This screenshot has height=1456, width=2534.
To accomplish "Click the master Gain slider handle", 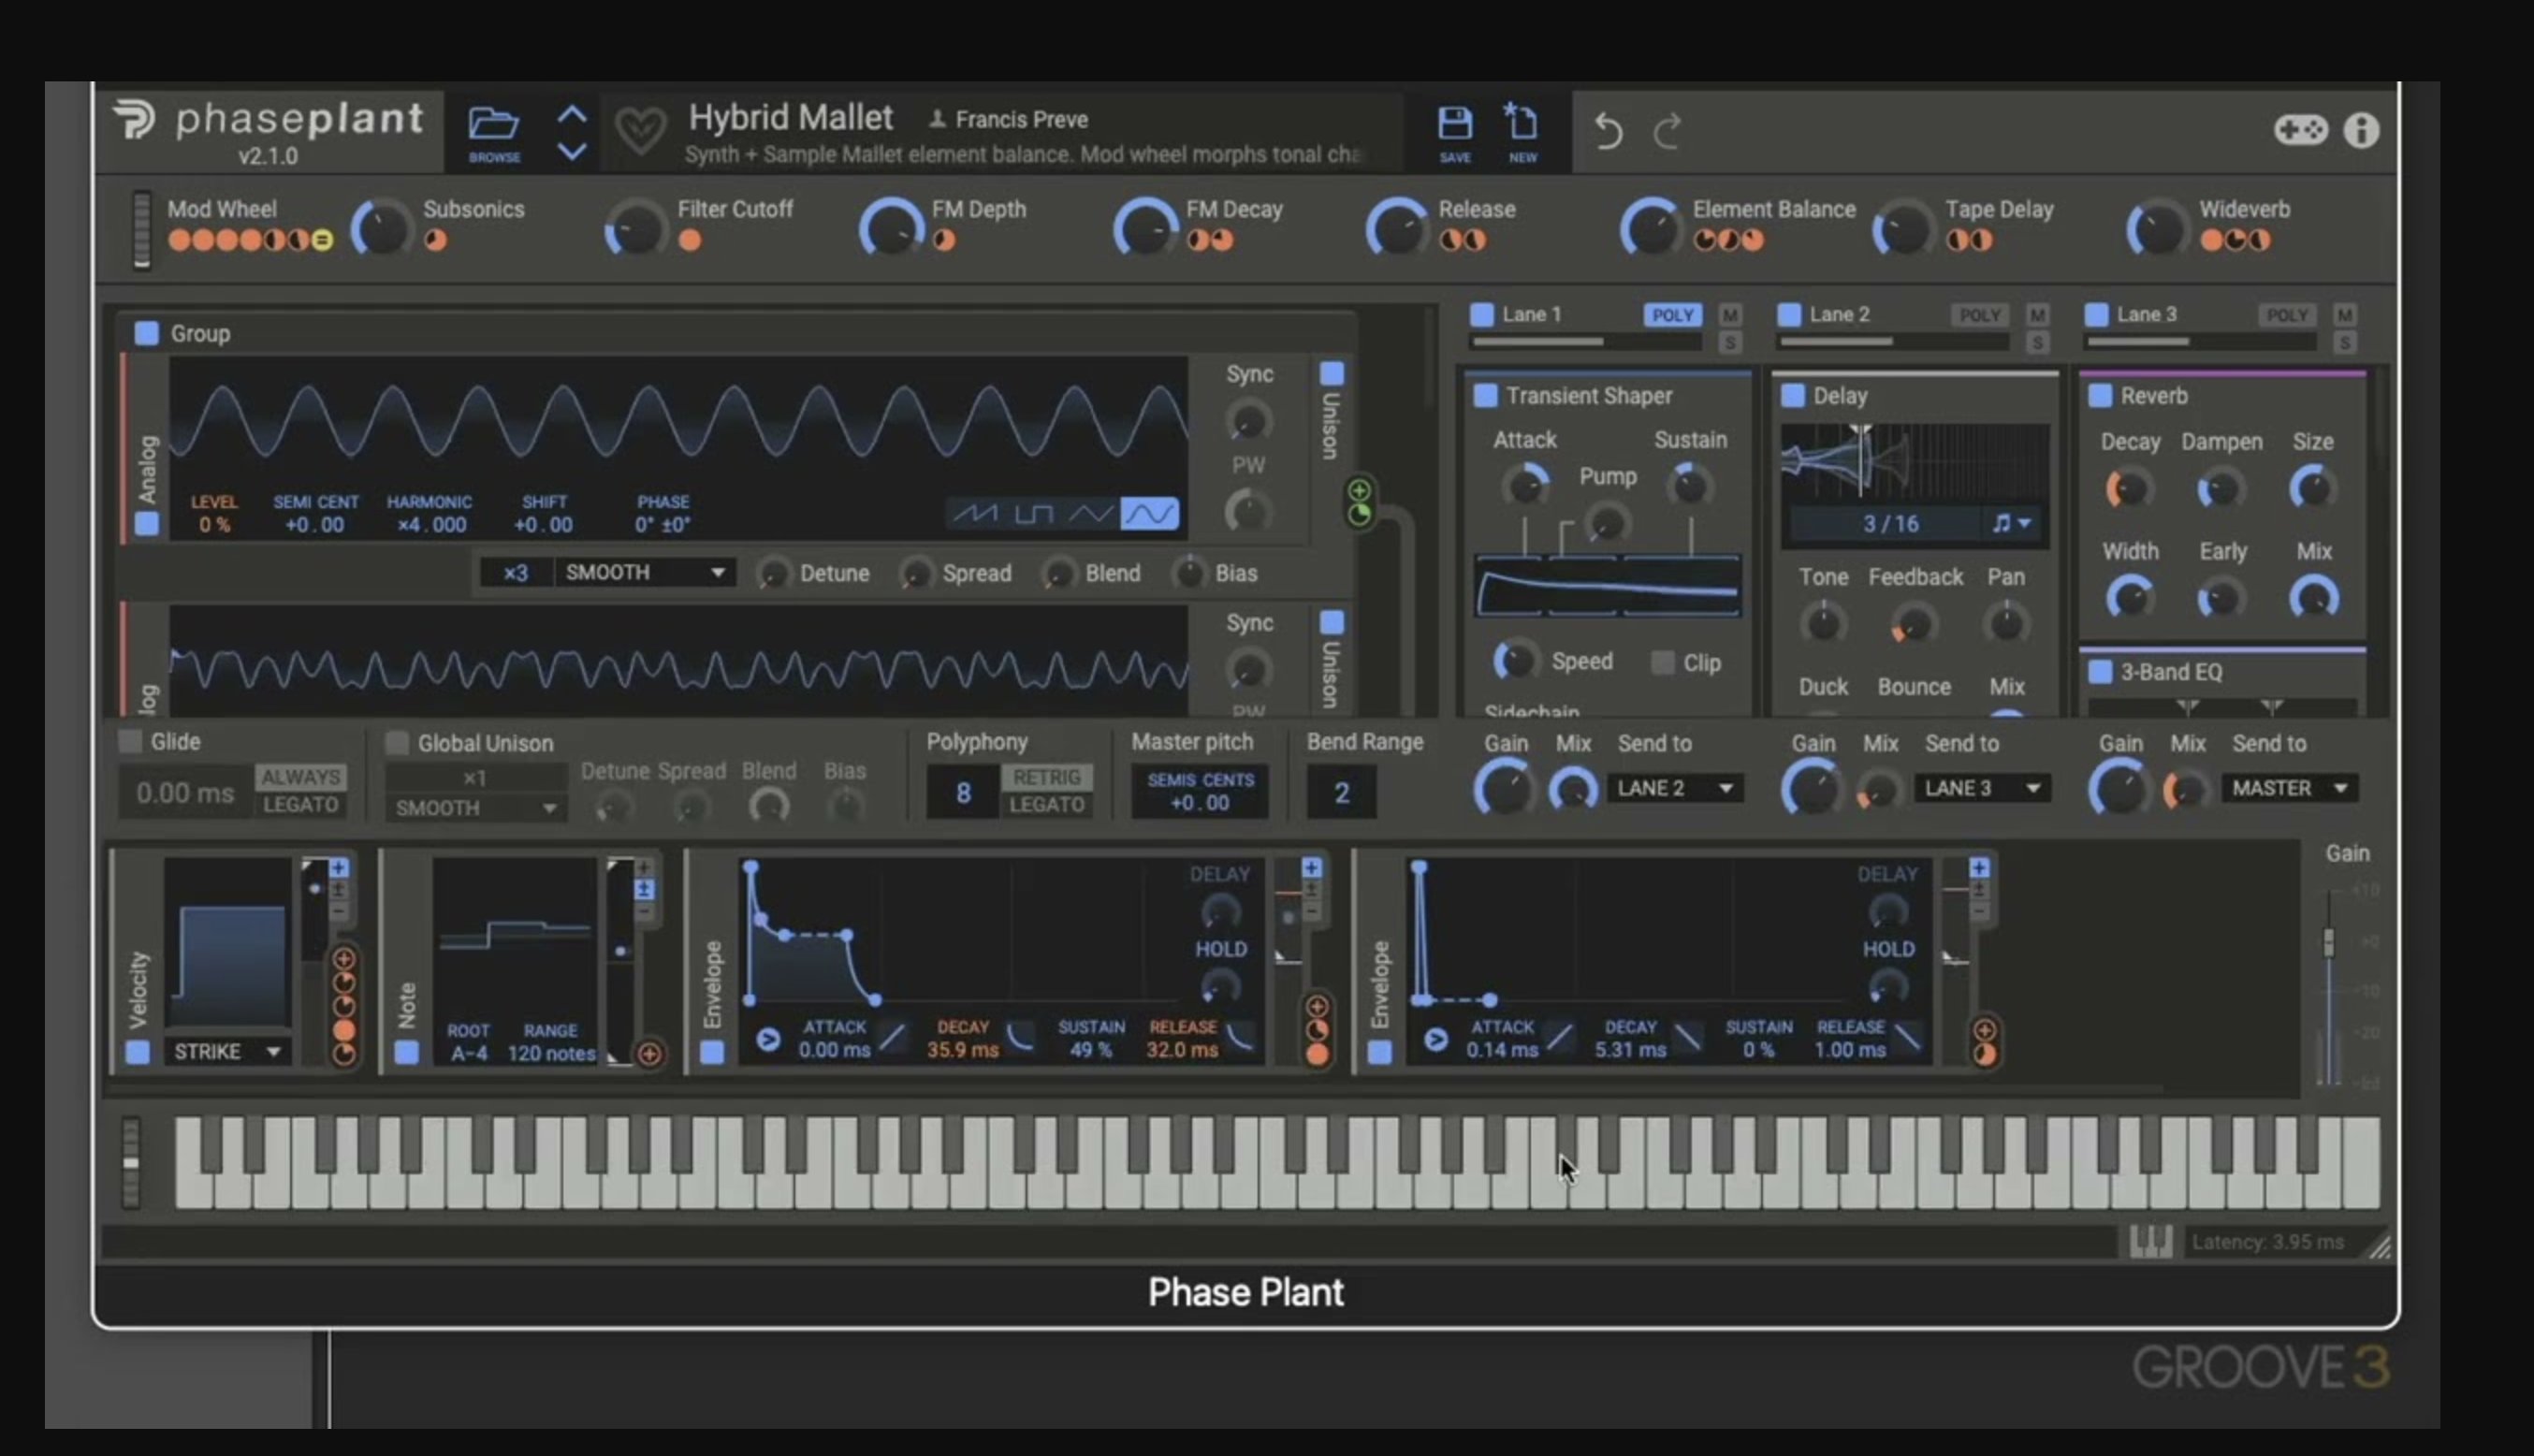I will (x=2329, y=942).
